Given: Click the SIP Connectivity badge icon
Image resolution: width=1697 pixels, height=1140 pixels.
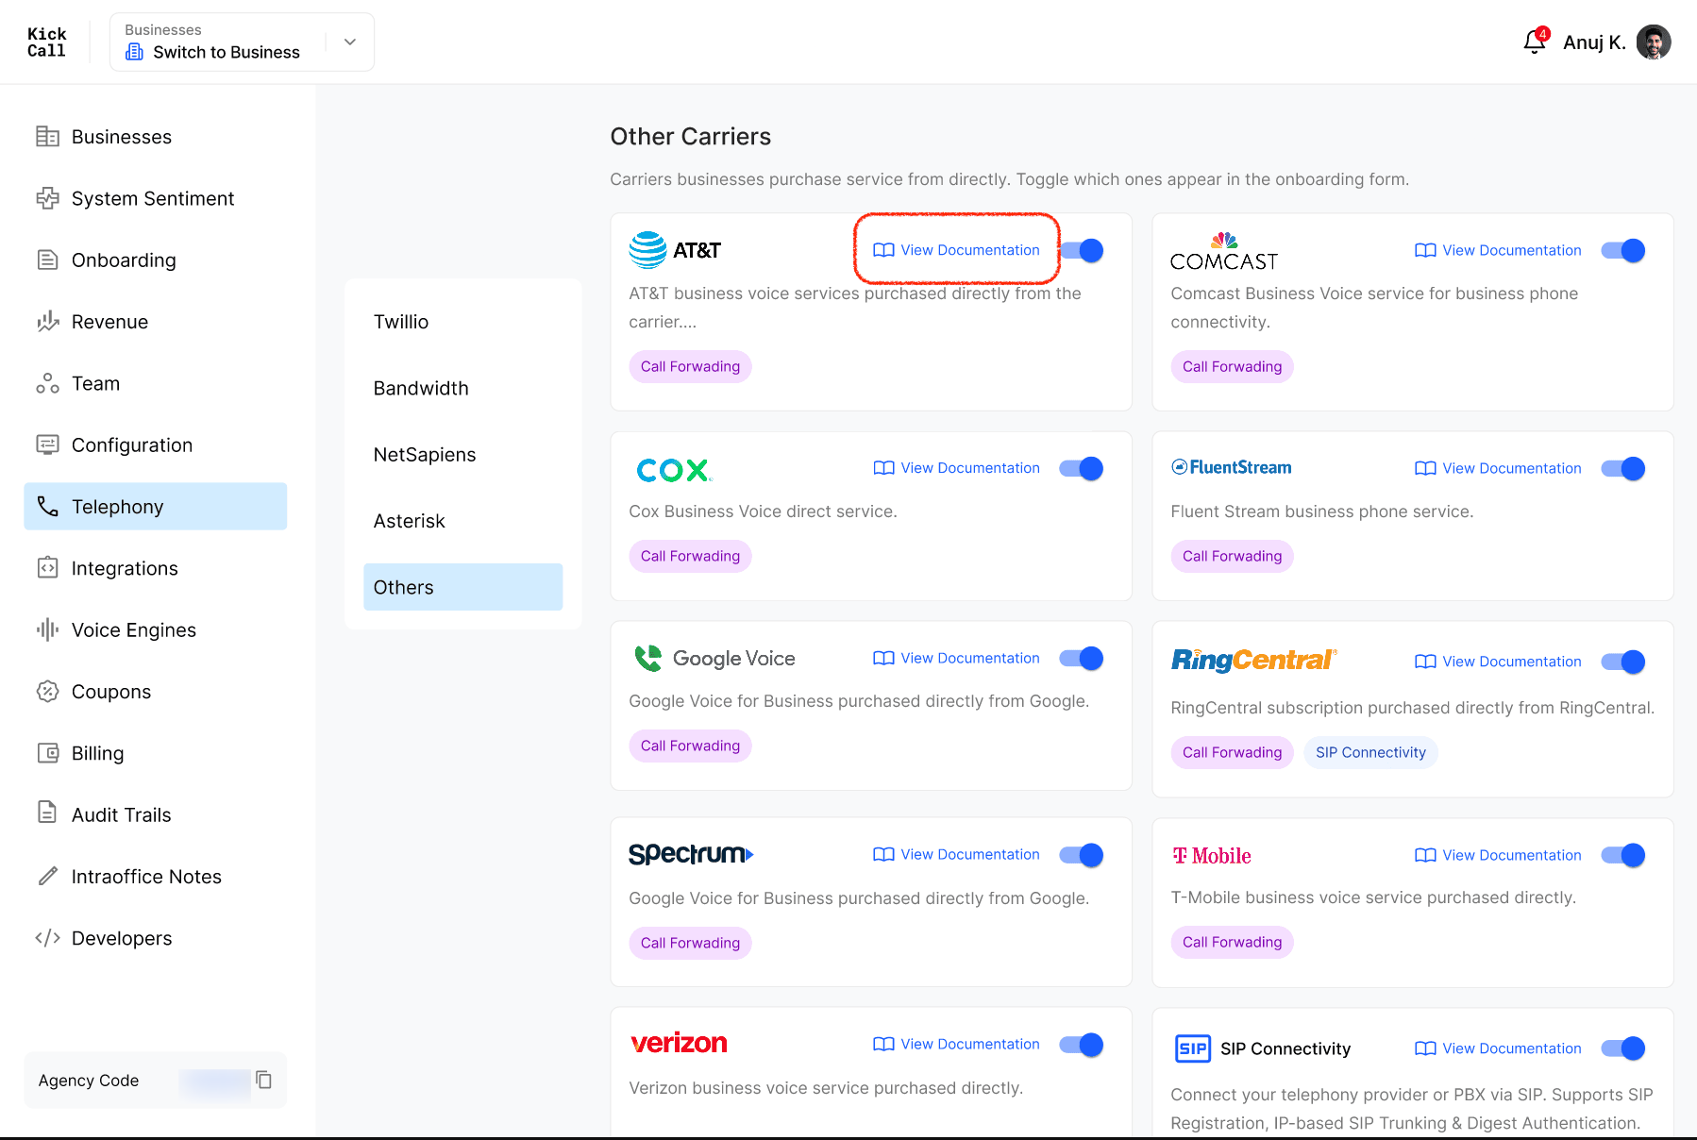Looking at the screenshot, I should click(1193, 1048).
